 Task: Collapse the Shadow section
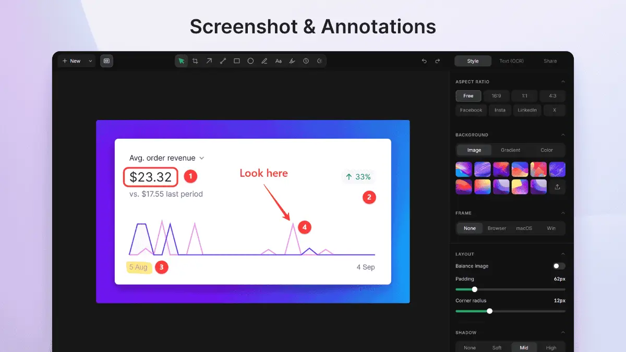tap(562, 333)
